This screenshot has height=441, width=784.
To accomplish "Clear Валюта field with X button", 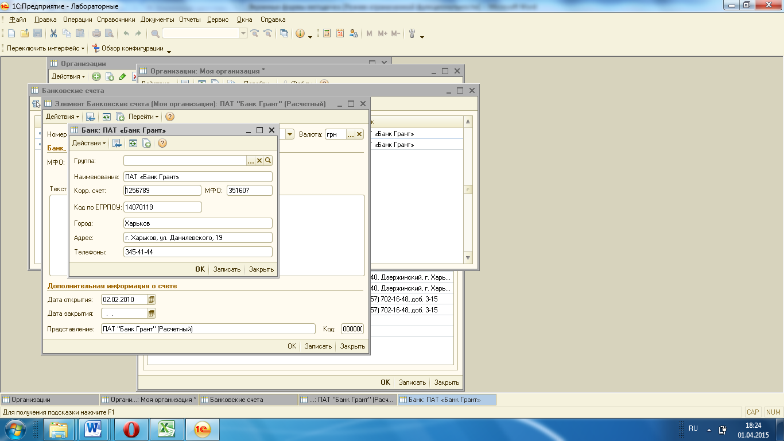I will [359, 134].
